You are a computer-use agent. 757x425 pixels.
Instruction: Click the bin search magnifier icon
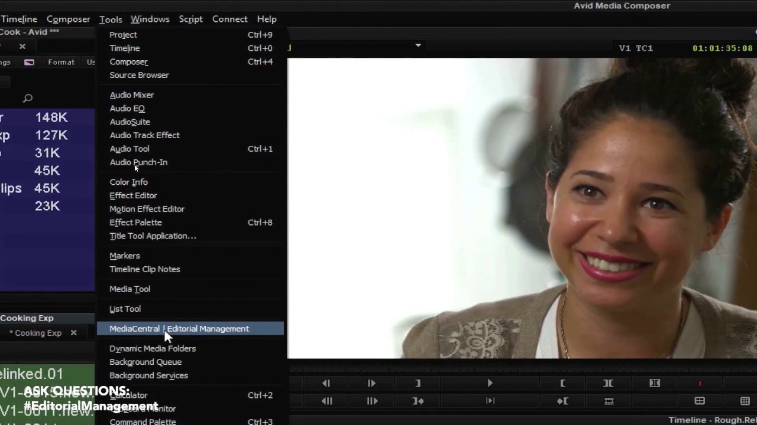(28, 99)
